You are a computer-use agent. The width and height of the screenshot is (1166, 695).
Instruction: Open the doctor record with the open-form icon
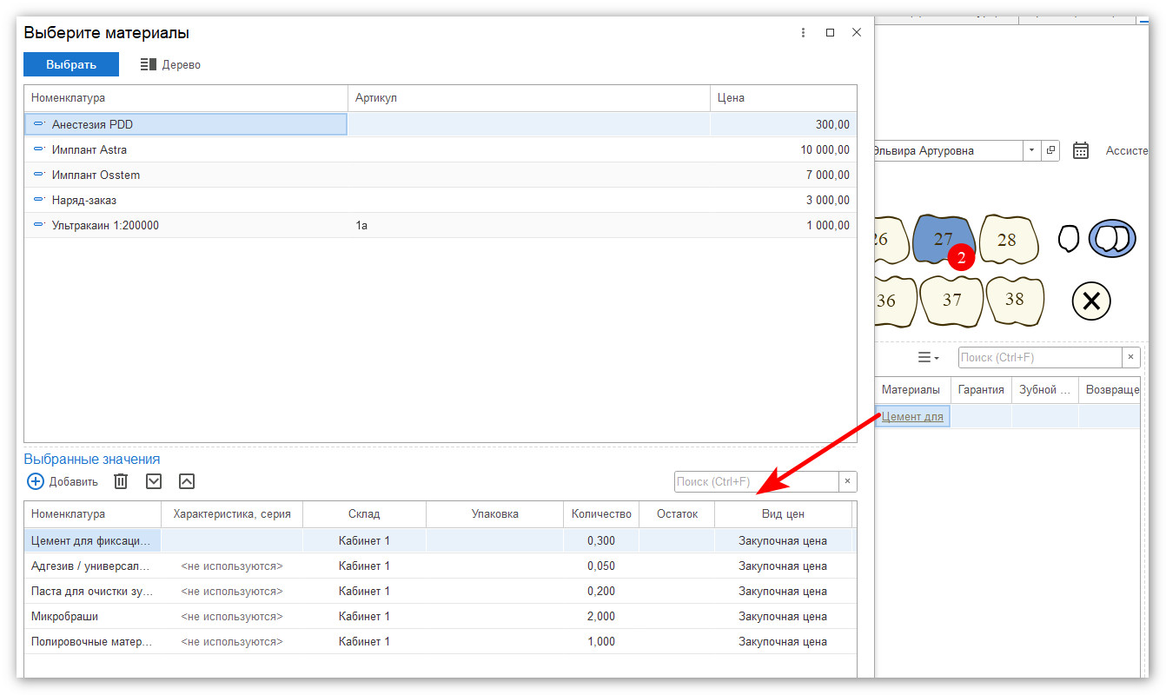[x=1050, y=150]
